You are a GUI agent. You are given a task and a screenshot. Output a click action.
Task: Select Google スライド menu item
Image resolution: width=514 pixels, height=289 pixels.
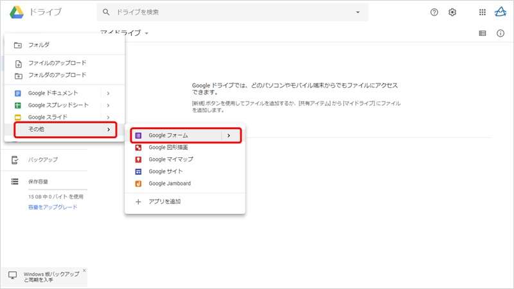click(65, 117)
